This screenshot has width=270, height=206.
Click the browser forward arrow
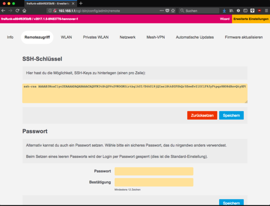click(10, 11)
